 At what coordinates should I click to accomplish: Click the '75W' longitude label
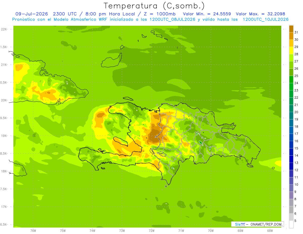click(x=63, y=230)
